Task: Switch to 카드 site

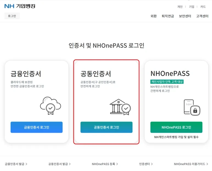Action: tap(203, 7)
